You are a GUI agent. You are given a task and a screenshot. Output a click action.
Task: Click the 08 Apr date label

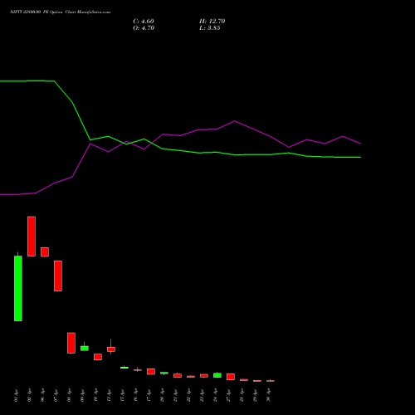point(69,395)
